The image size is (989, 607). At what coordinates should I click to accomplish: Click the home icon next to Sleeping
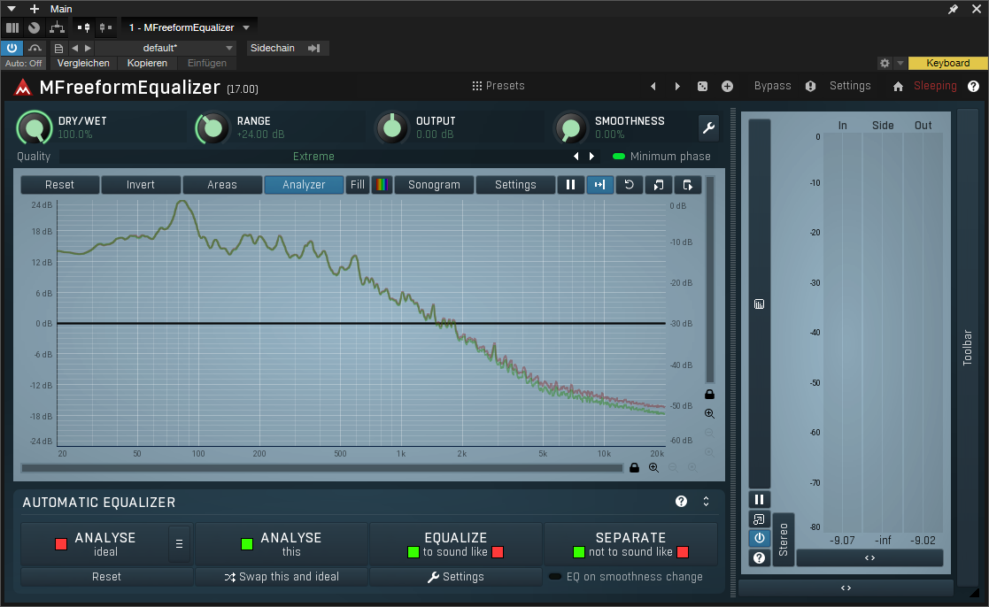click(x=898, y=87)
